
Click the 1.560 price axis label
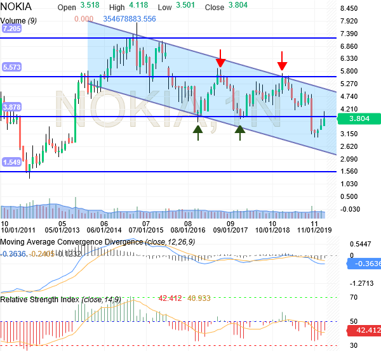click(349, 171)
